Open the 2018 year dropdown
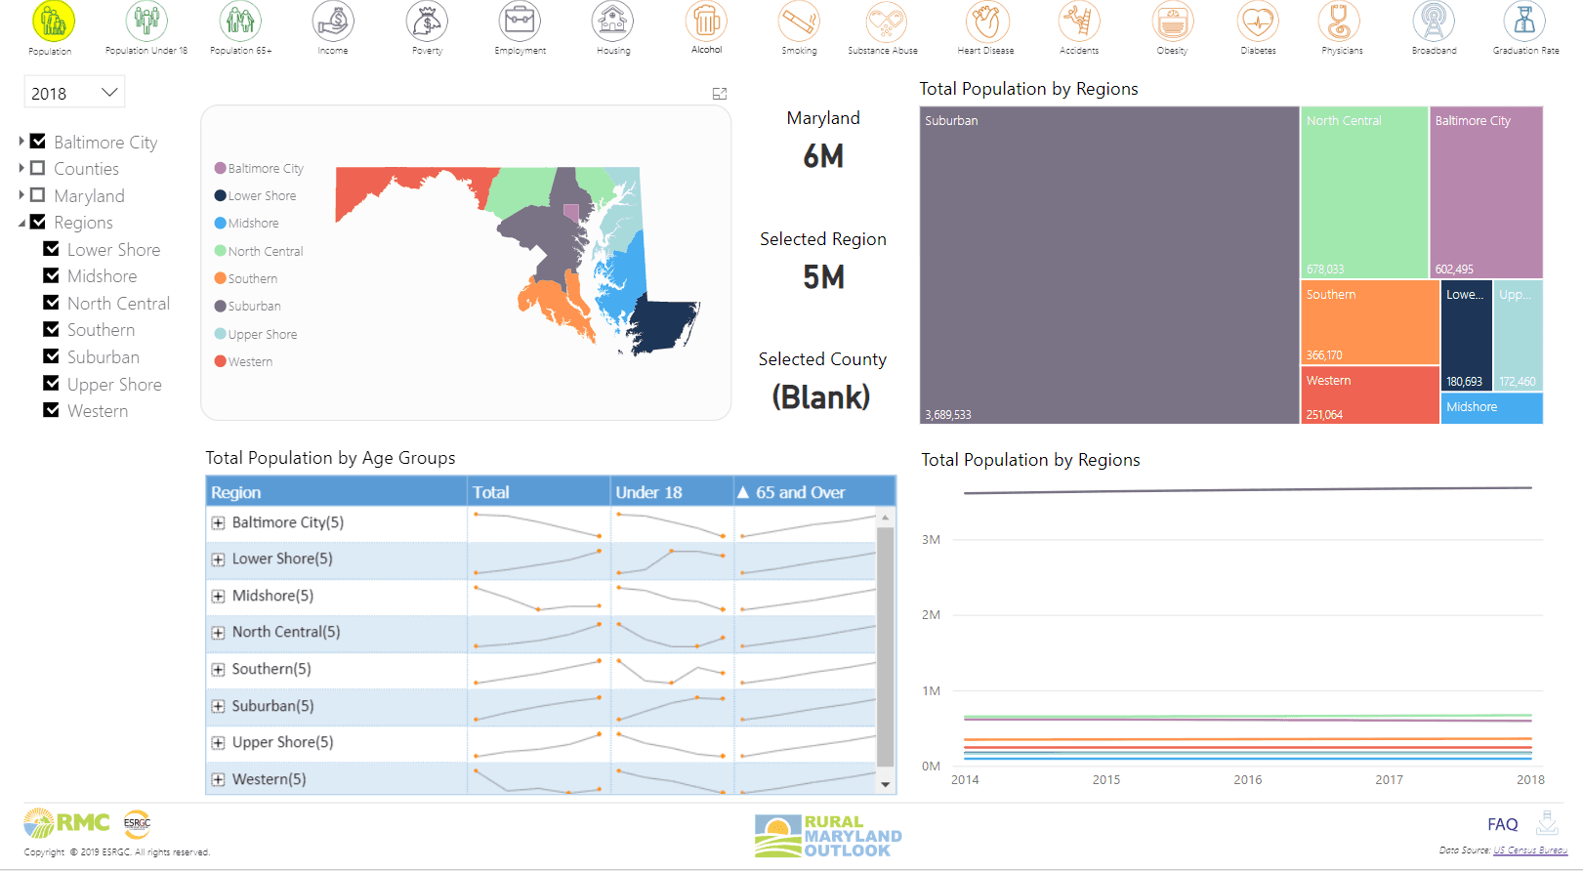The width and height of the screenshot is (1583, 871). coord(74,93)
